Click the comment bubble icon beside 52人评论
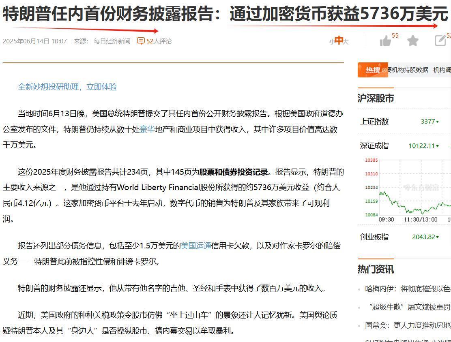The image size is (451, 342). [141, 41]
